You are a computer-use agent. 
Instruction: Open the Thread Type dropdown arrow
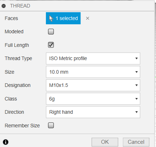pos(136,58)
